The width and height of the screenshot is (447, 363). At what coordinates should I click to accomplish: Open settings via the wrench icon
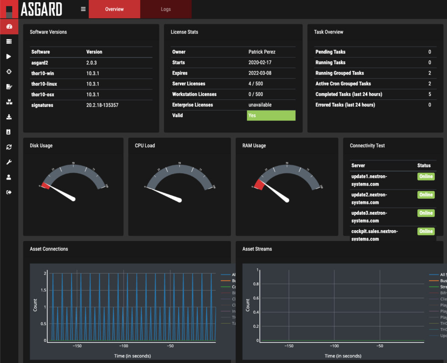(9, 162)
